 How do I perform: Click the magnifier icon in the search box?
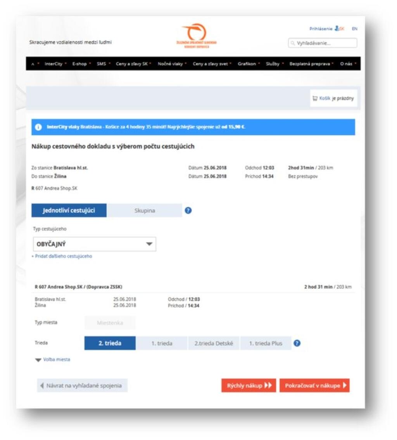293,43
